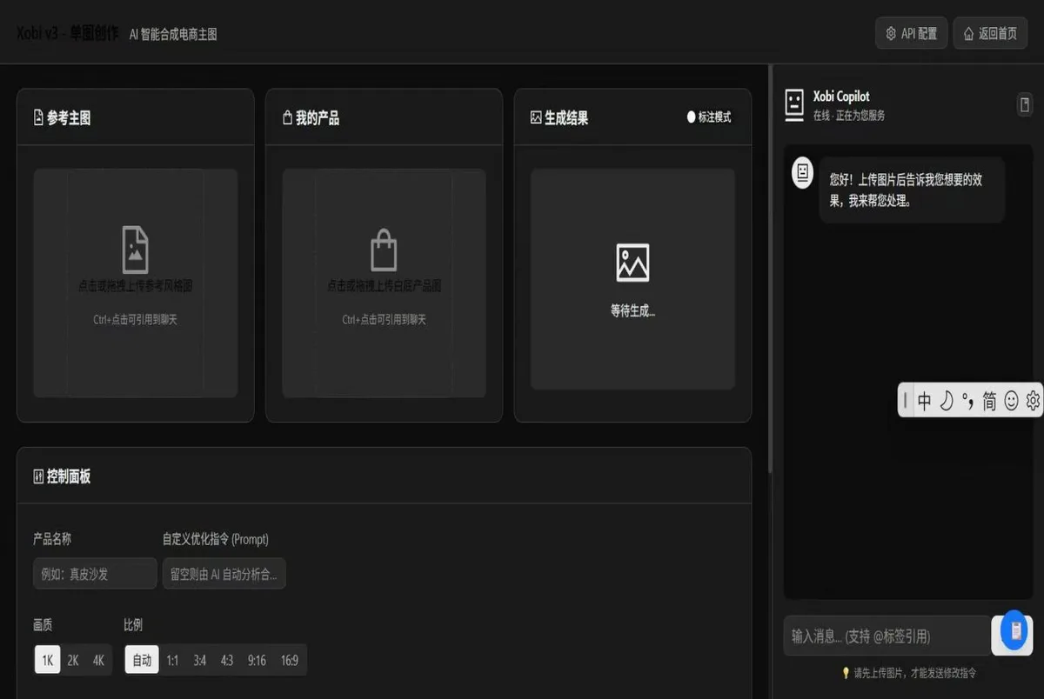This screenshot has height=699, width=1044.
Task: Click 返回首页 home button
Action: (990, 34)
